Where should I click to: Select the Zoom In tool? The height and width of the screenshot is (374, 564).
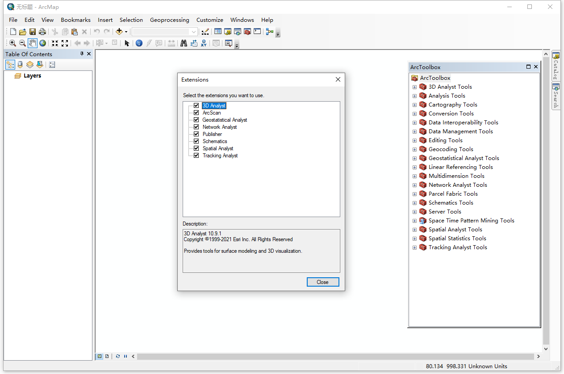tap(13, 43)
